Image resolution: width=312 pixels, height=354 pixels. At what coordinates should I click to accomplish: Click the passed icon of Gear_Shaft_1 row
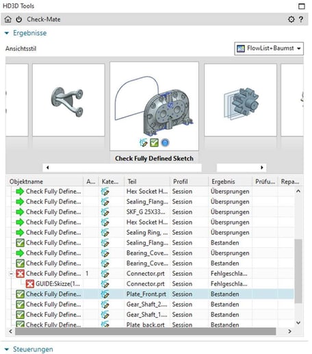(x=20, y=315)
